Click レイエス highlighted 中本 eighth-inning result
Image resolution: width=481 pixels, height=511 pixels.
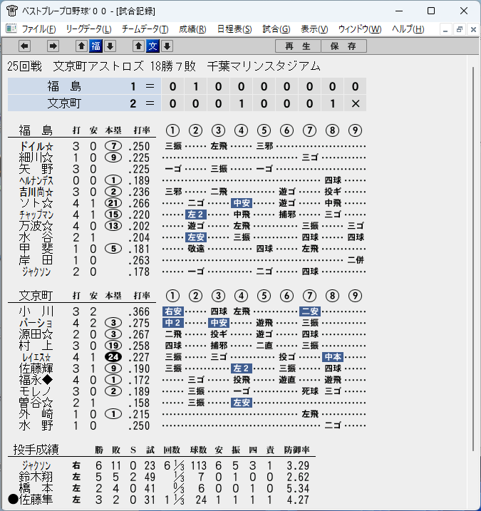pos(333,357)
